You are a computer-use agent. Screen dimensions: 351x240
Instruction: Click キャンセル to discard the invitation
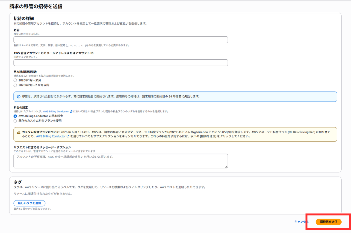[x=301, y=222]
